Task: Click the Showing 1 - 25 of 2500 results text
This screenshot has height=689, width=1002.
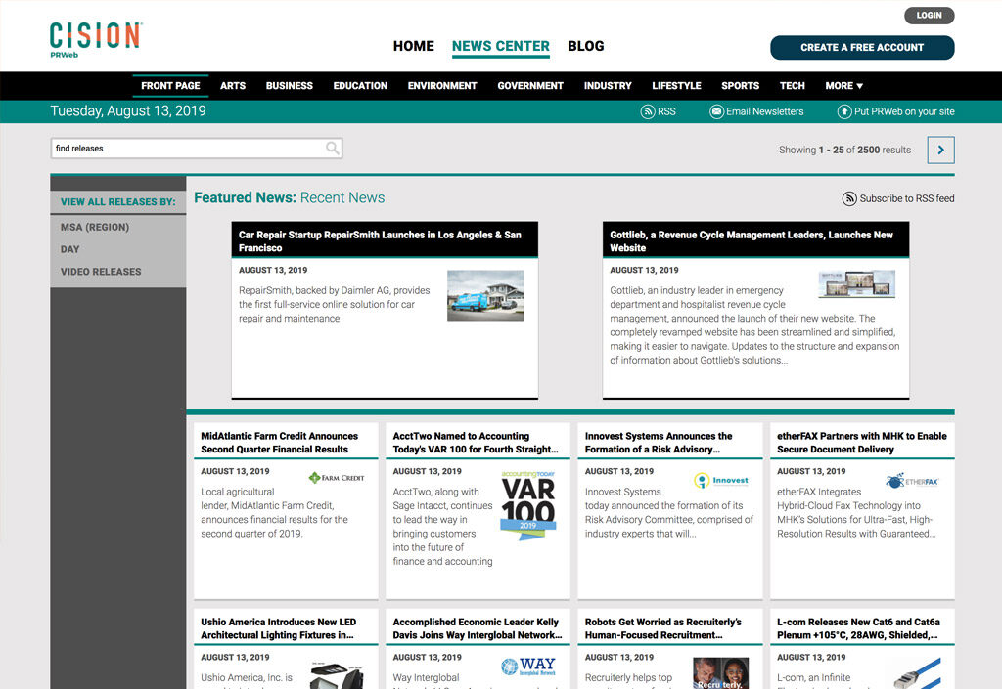Action: click(844, 150)
